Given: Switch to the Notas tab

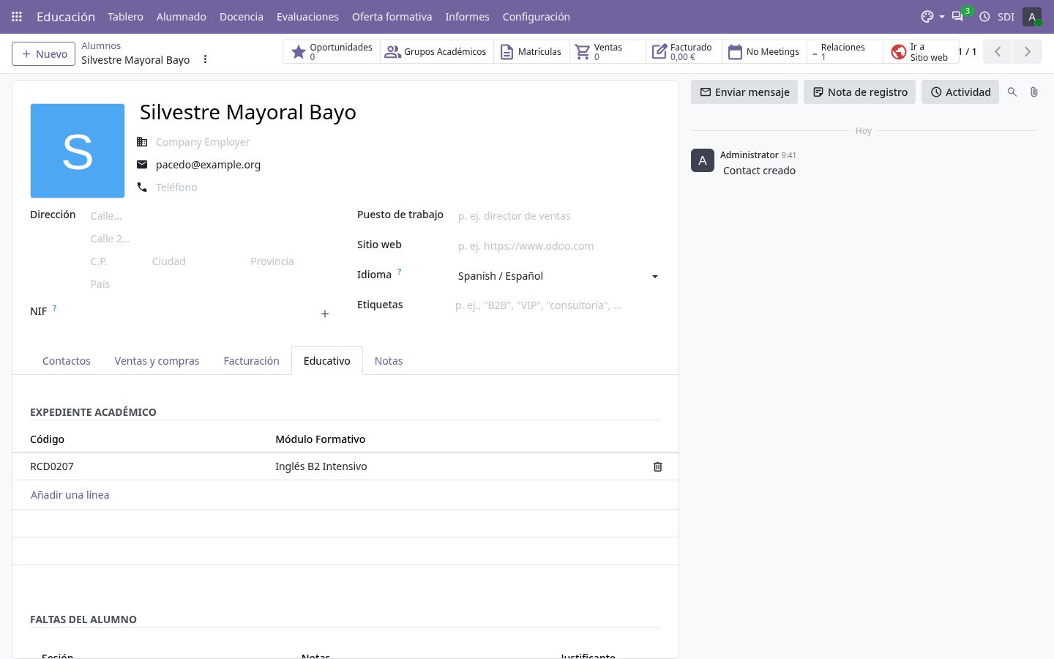Looking at the screenshot, I should (389, 361).
